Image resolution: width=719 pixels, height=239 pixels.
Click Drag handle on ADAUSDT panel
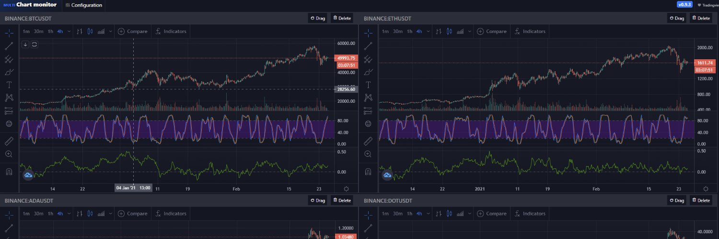coord(318,201)
